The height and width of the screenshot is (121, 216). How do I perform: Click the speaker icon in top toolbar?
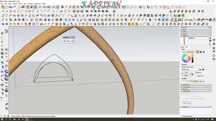click(x=40, y=7)
